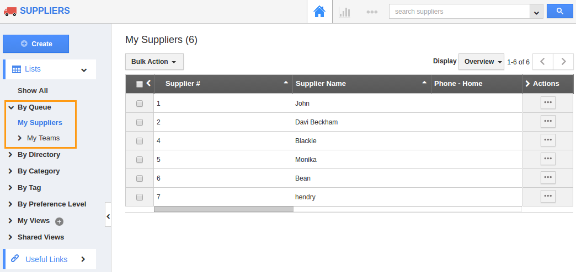Click the horizontal table scrollbar
This screenshot has height=272, width=576.
click(223, 209)
